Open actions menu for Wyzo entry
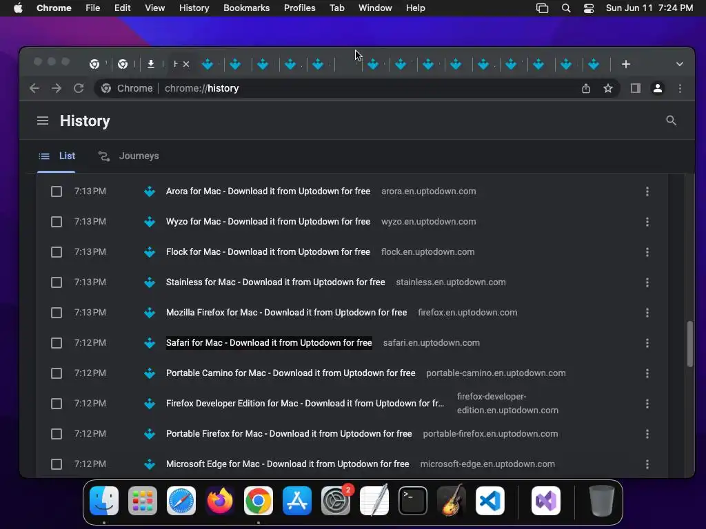 (x=647, y=222)
